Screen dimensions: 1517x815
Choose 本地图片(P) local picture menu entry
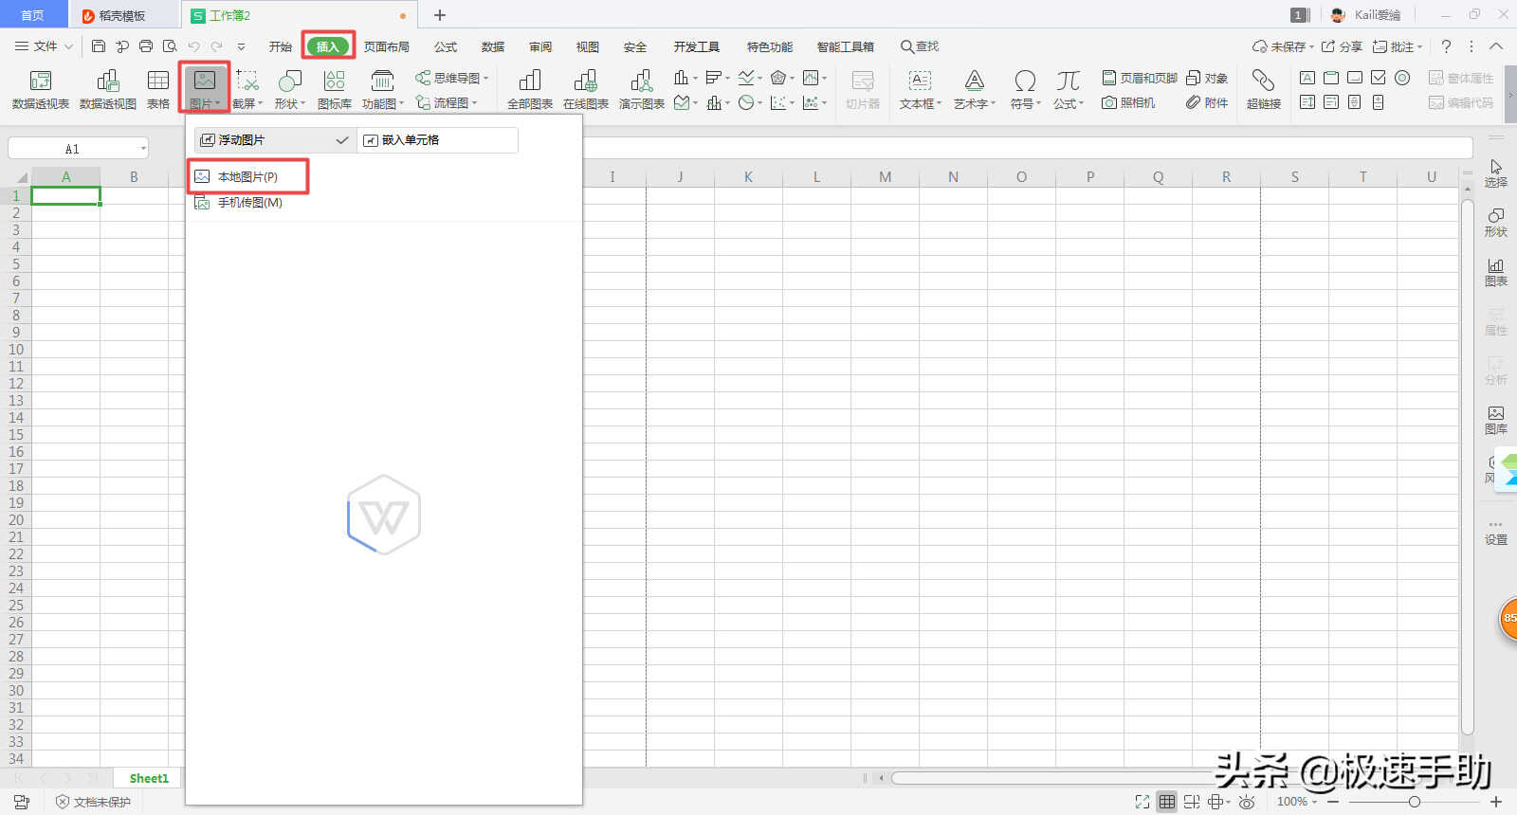(x=248, y=177)
